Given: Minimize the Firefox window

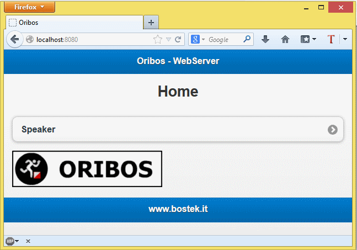Looking at the screenshot, I should (306, 8).
